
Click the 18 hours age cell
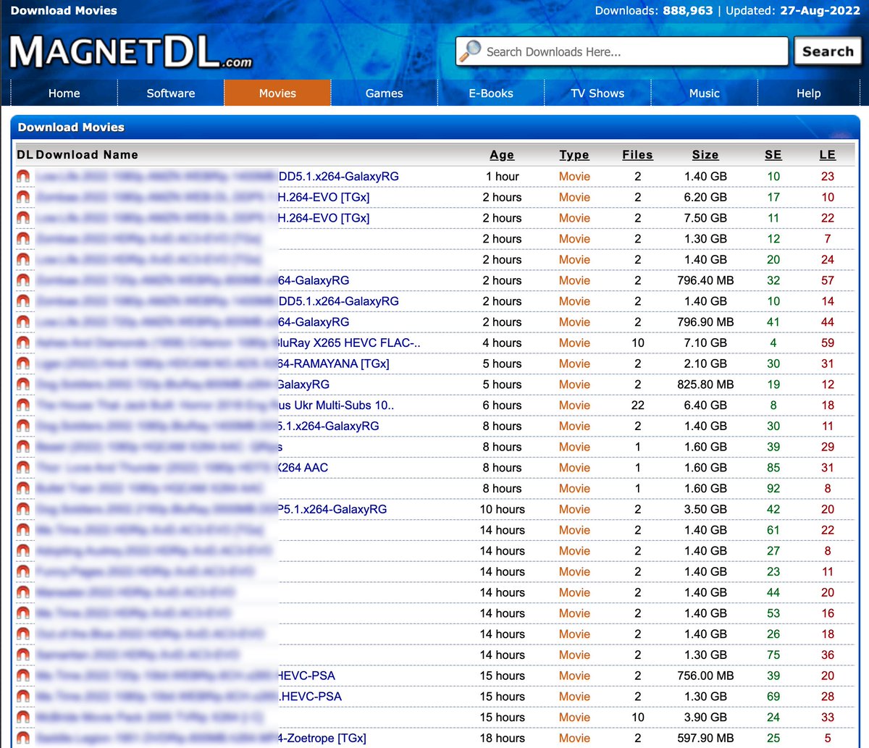(502, 739)
